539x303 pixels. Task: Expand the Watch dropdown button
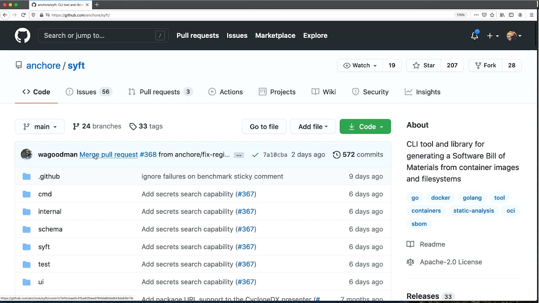360,65
